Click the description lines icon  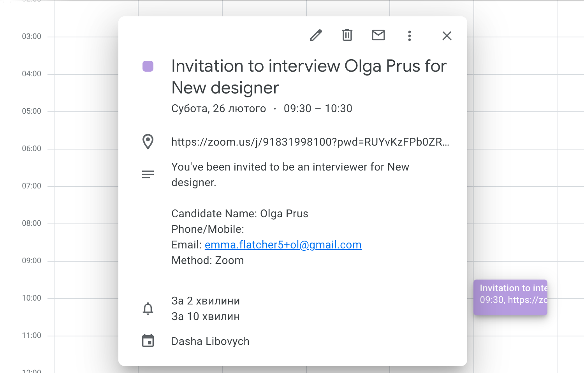tap(148, 174)
